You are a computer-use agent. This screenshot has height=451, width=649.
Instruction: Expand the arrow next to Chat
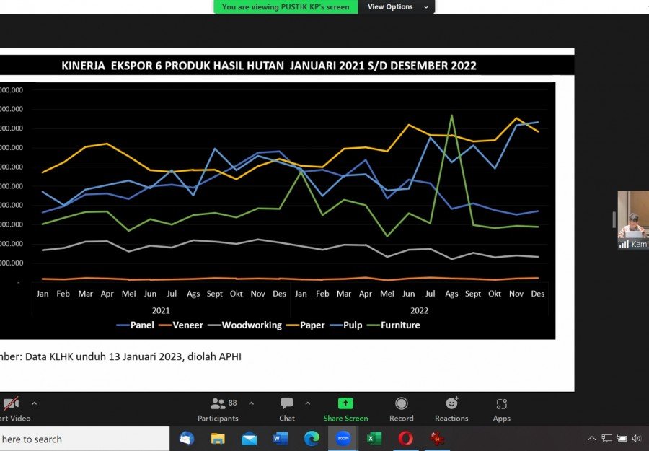point(307,403)
